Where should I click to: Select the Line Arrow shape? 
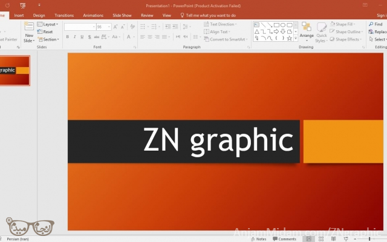coord(270,25)
